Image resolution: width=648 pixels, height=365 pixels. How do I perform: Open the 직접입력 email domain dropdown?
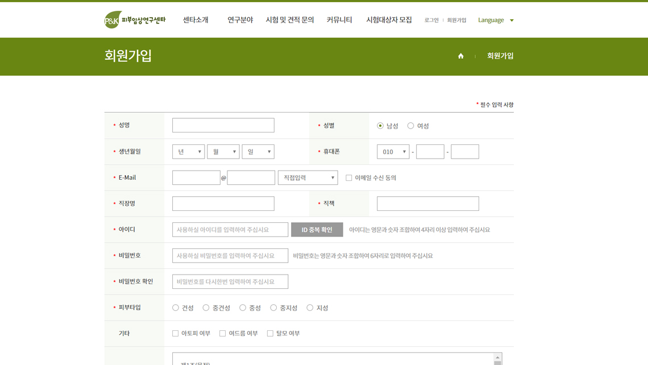(x=308, y=178)
